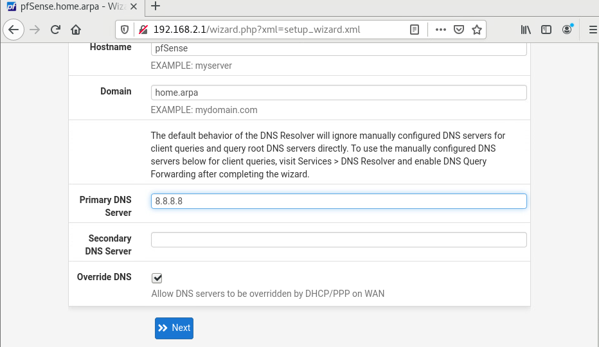599x347 pixels.
Task: Open the page actions three-dot menu
Action: pos(440,30)
